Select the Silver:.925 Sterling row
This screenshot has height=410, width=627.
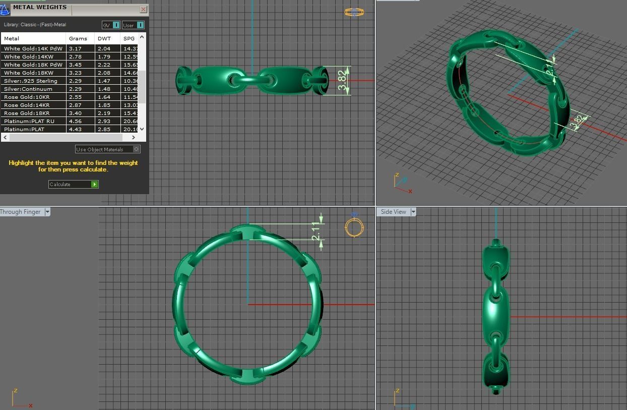70,81
